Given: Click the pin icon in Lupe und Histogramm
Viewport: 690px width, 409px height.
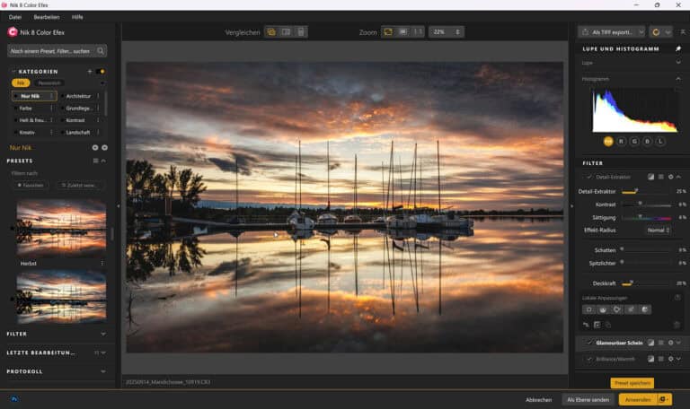Looking at the screenshot, I should point(678,49).
